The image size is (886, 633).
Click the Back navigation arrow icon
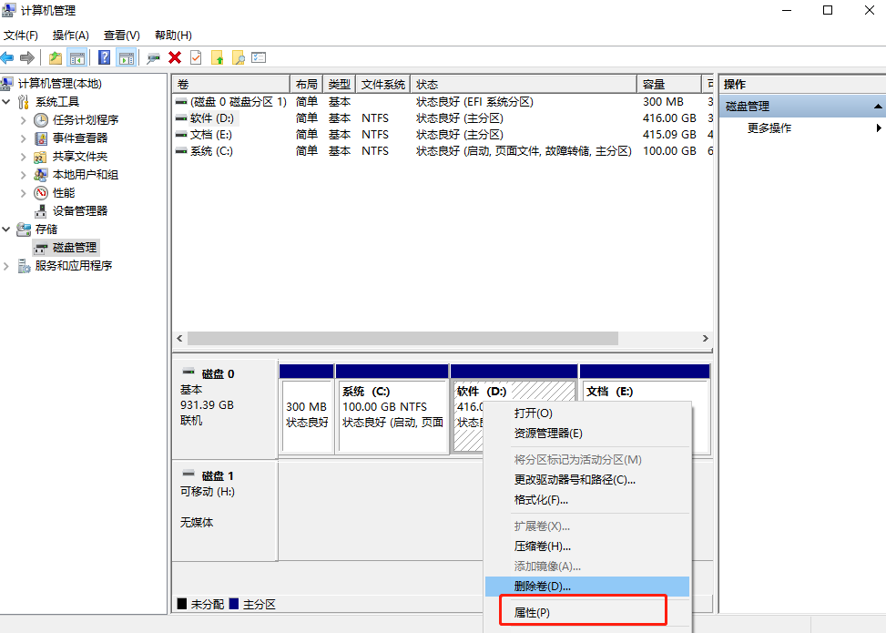coord(7,57)
